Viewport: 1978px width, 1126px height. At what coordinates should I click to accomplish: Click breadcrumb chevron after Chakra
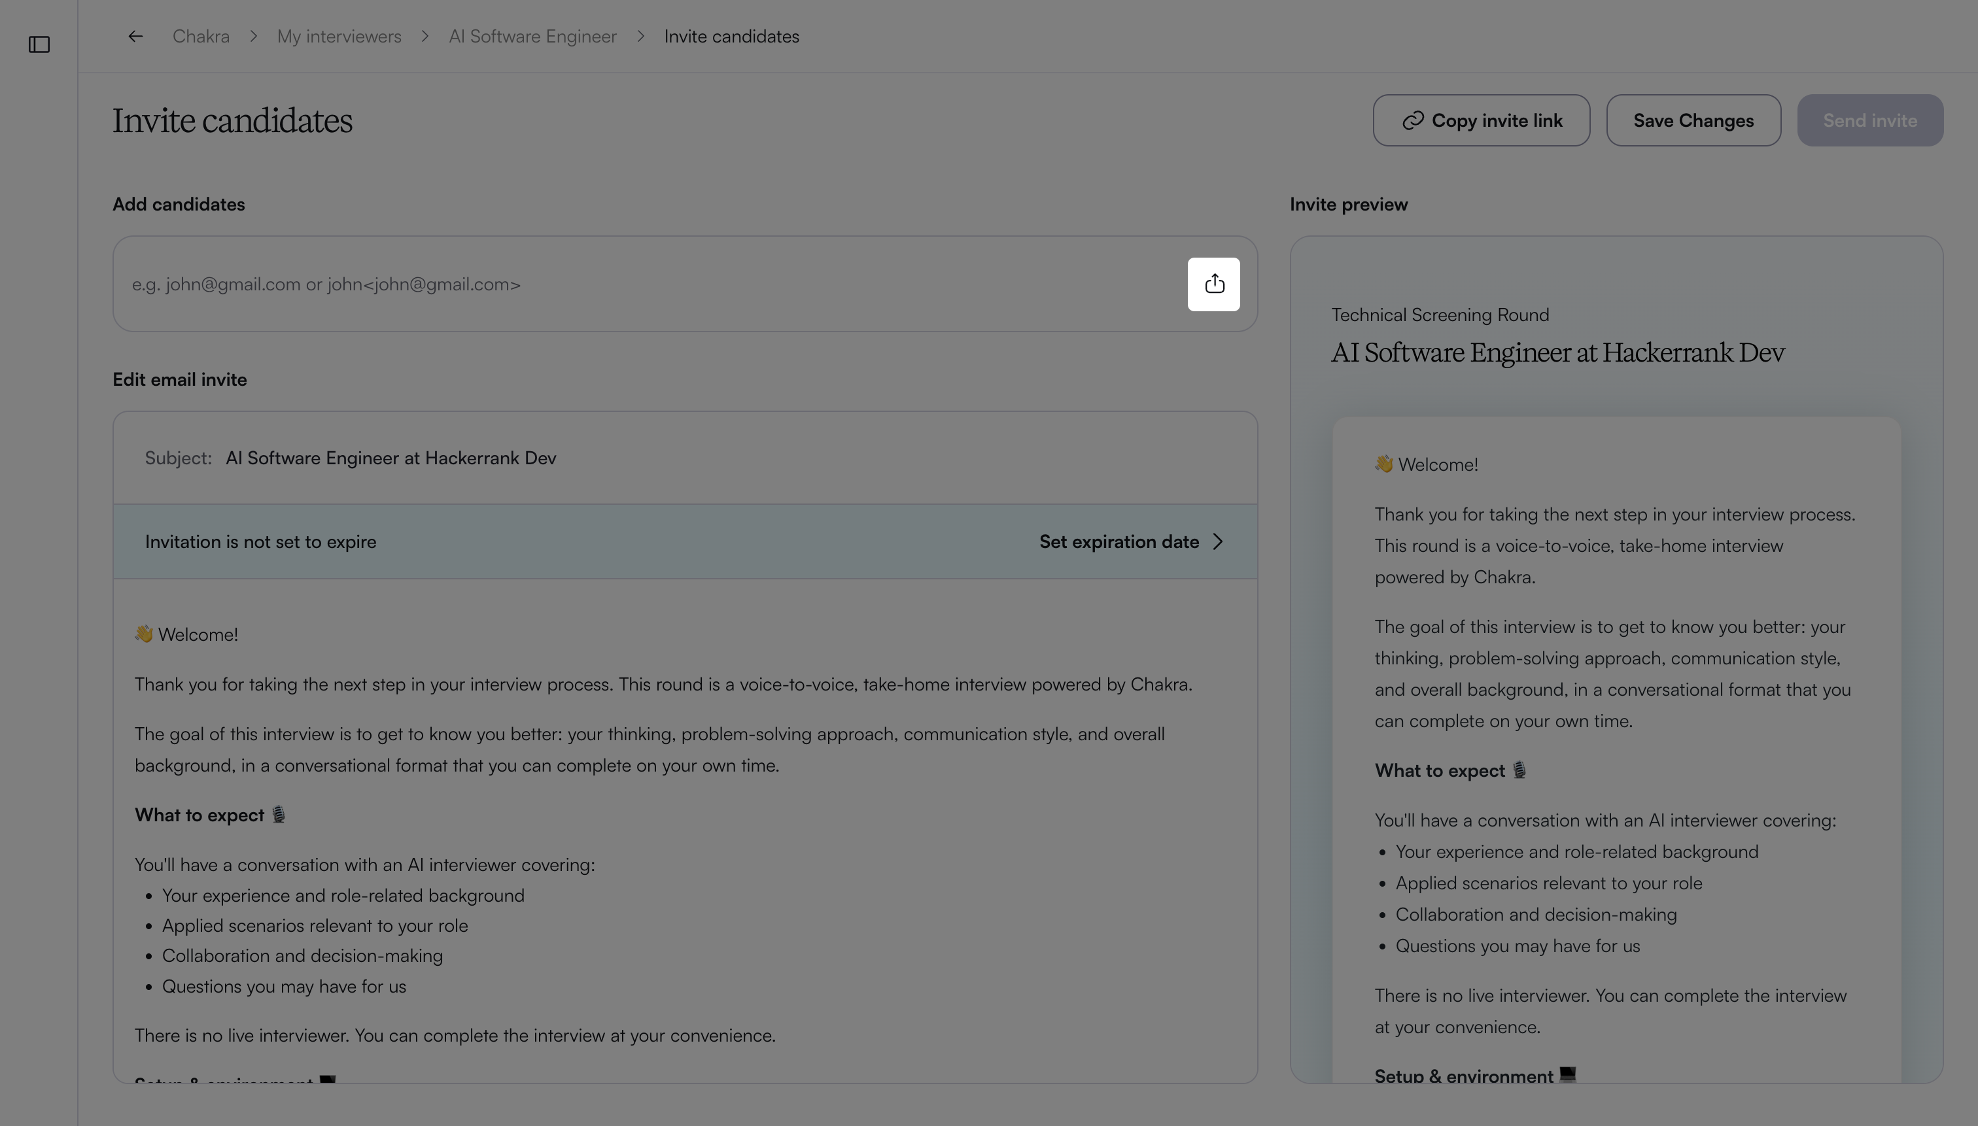coord(254,37)
